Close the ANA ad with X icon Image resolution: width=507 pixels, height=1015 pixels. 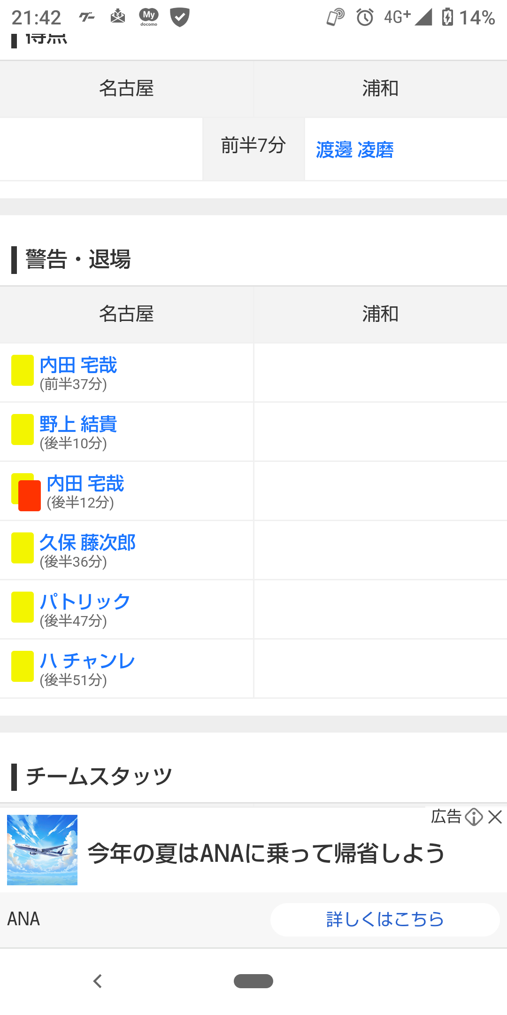point(495,817)
